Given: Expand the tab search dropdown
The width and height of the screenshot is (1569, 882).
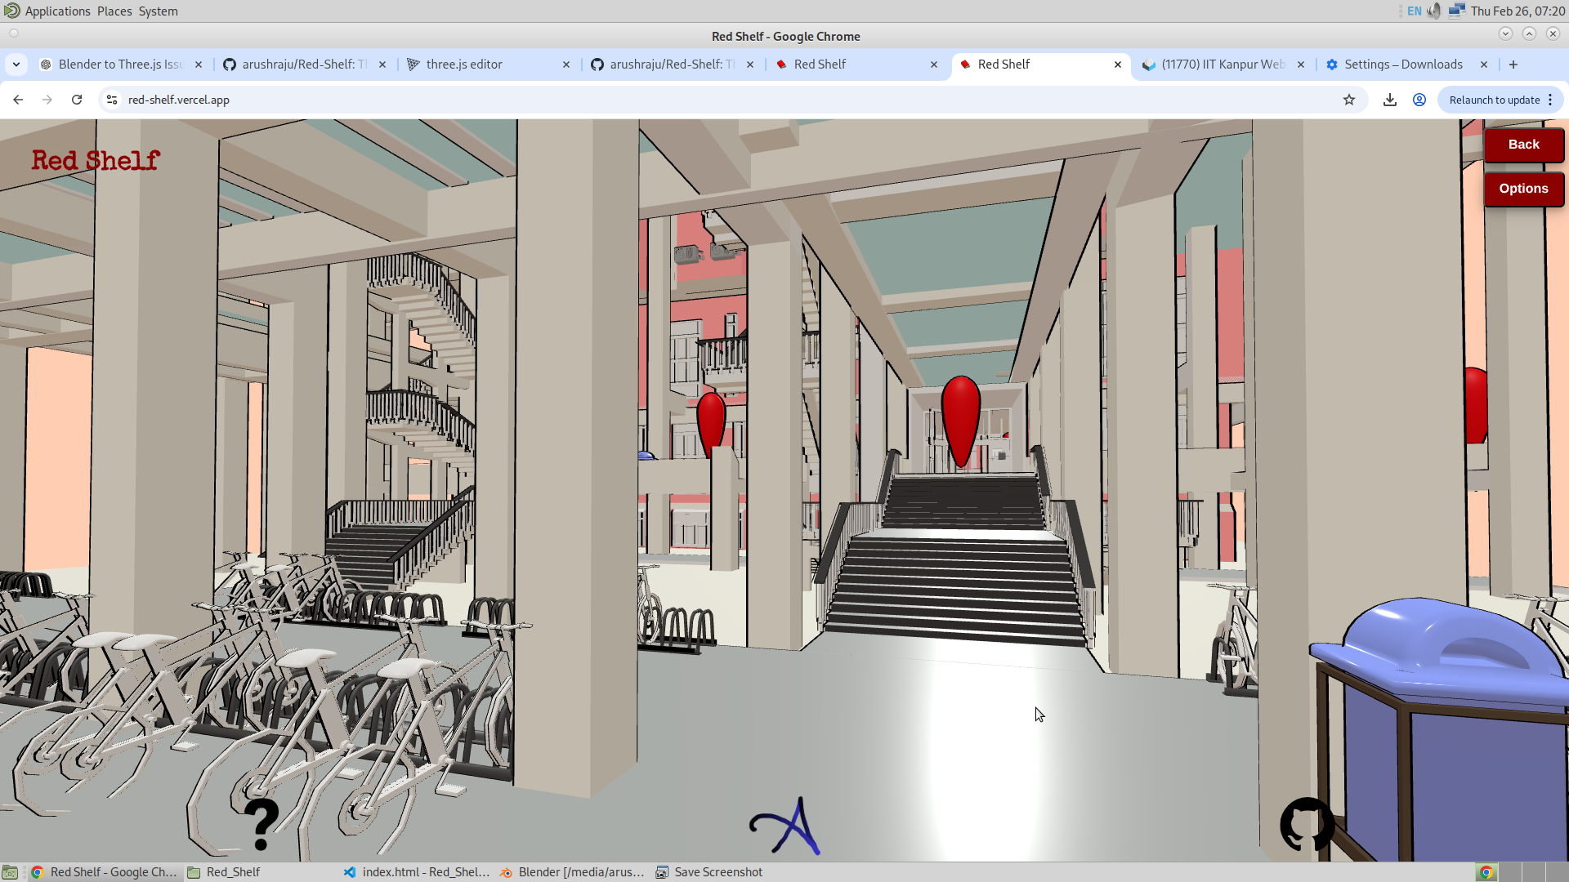Looking at the screenshot, I should point(16,65).
